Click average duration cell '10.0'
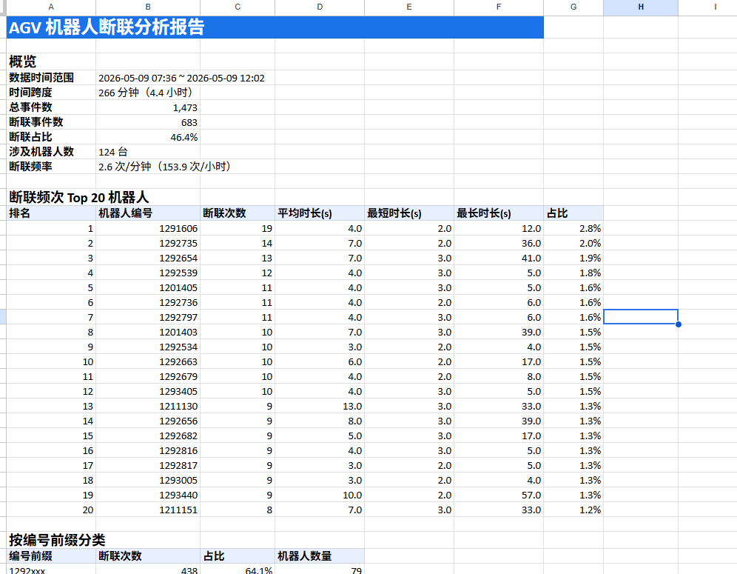Image resolution: width=737 pixels, height=574 pixels. tap(320, 495)
